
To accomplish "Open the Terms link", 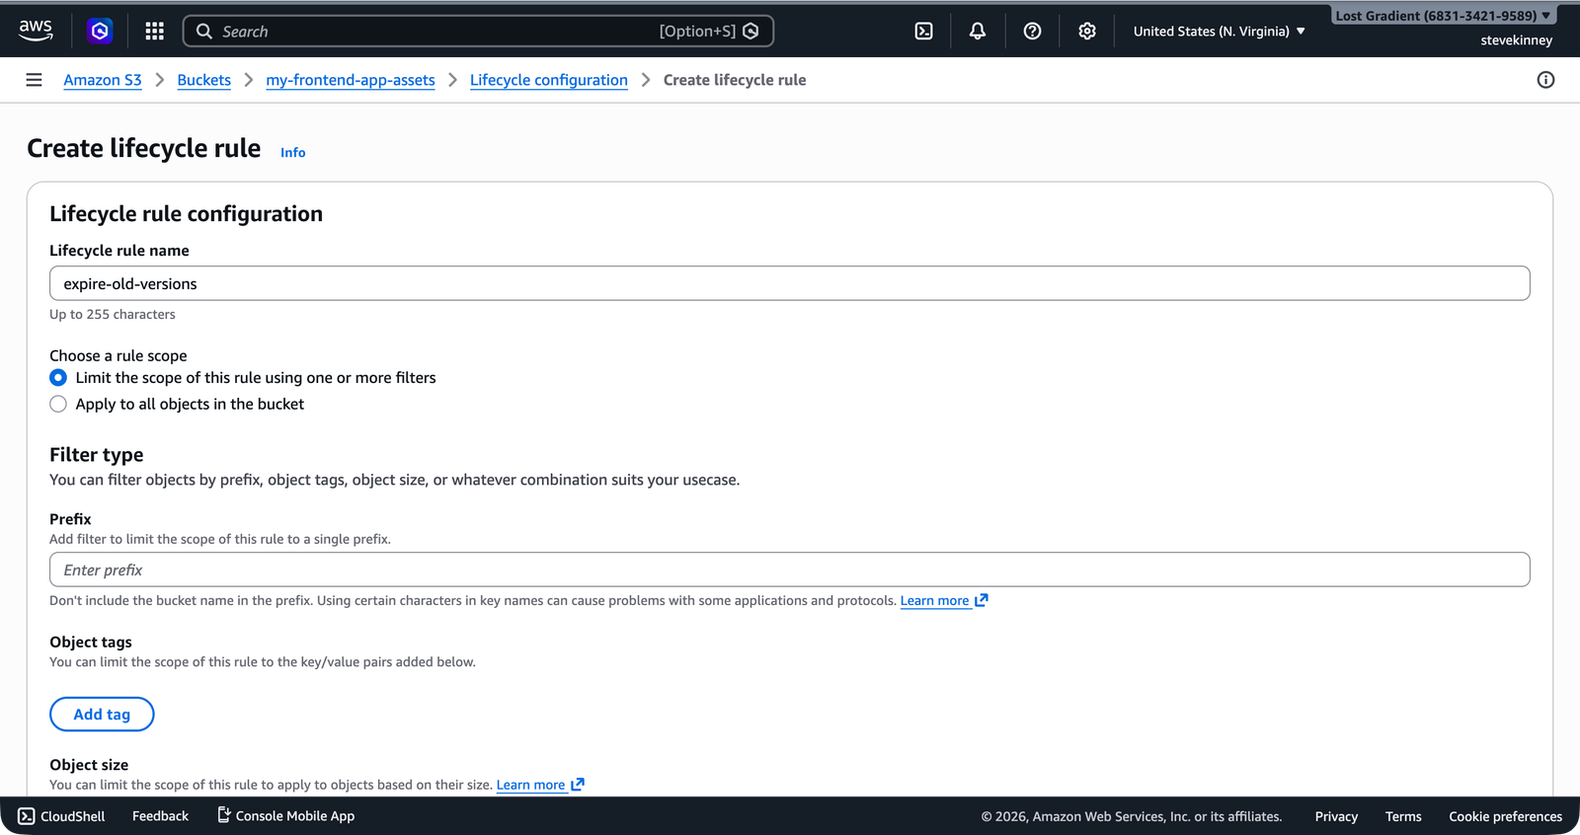I will [1403, 816].
